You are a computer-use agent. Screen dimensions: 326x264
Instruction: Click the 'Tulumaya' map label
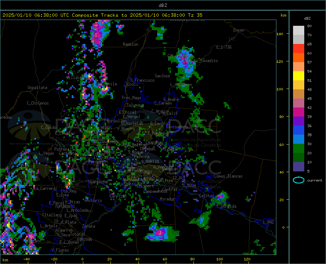[135, 105]
